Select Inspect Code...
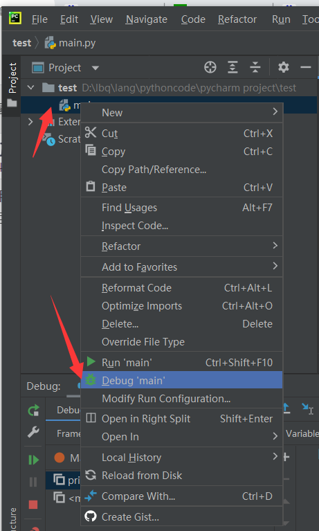 181,226
